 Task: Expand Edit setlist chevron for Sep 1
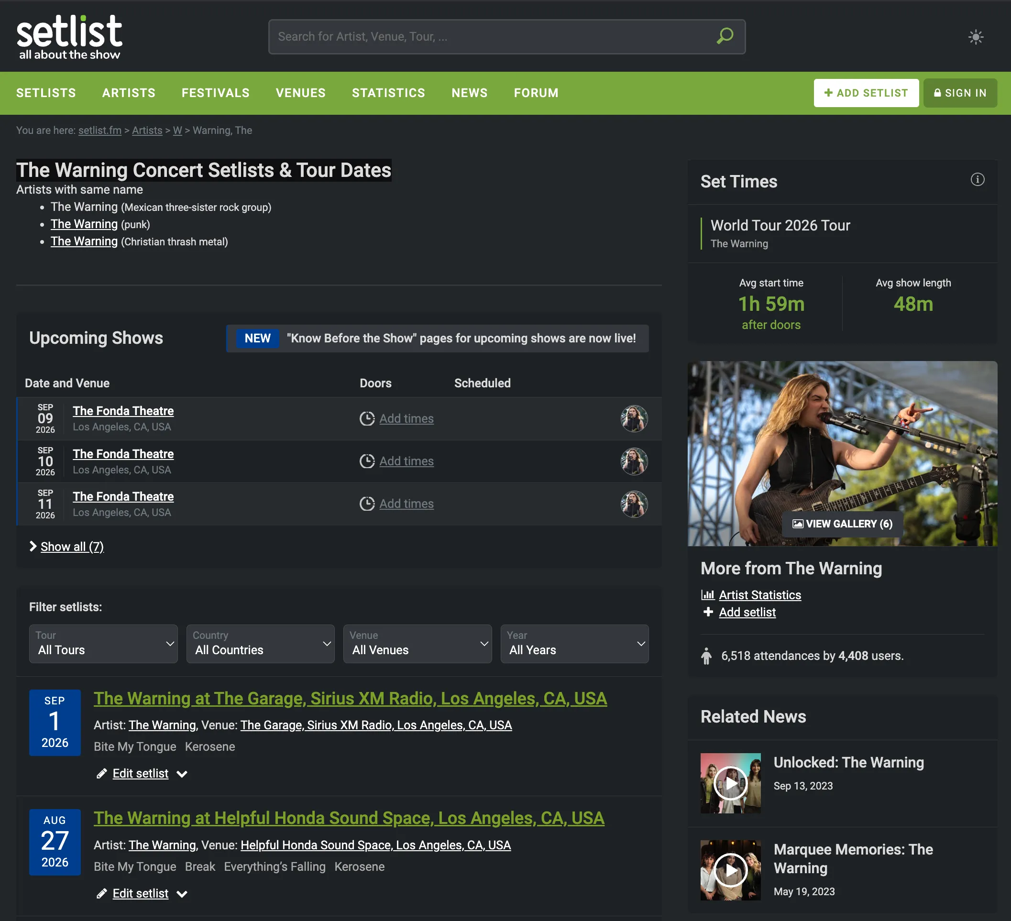(182, 774)
